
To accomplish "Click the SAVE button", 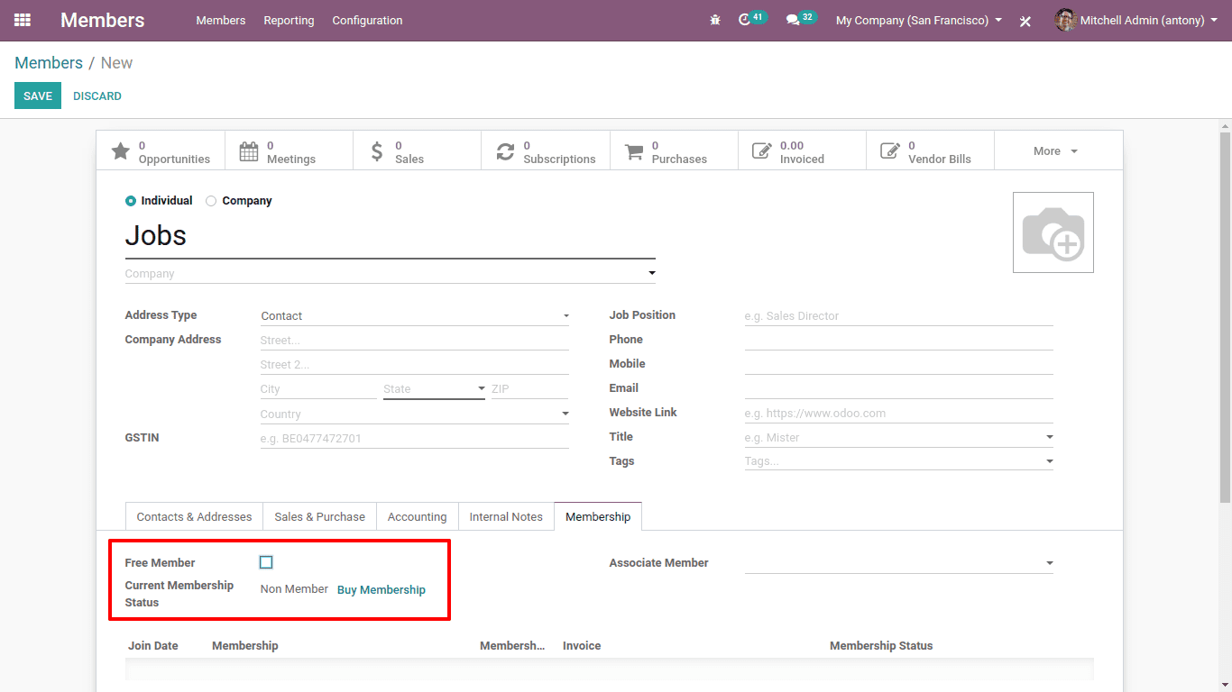I will click(x=38, y=96).
